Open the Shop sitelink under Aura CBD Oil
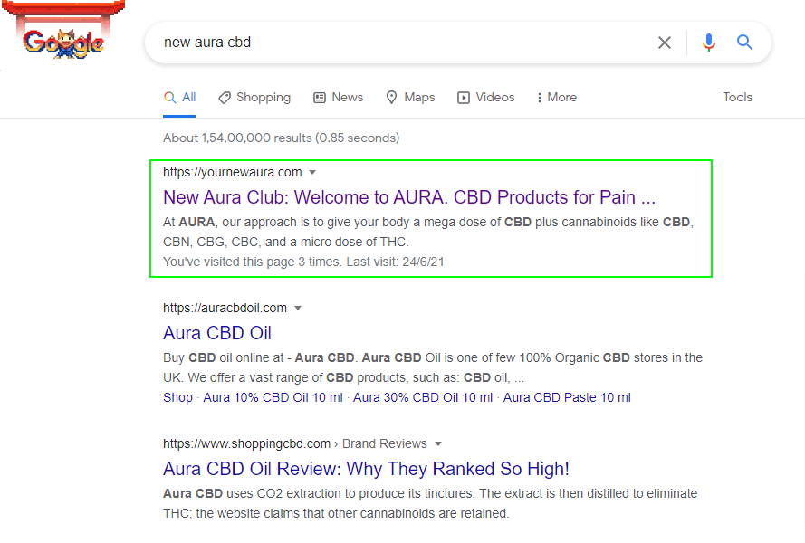 point(177,398)
